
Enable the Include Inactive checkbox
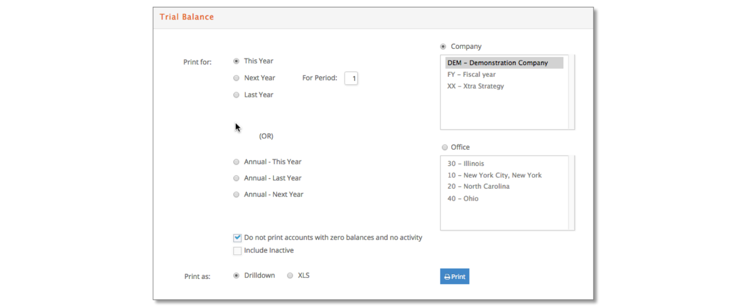(237, 250)
